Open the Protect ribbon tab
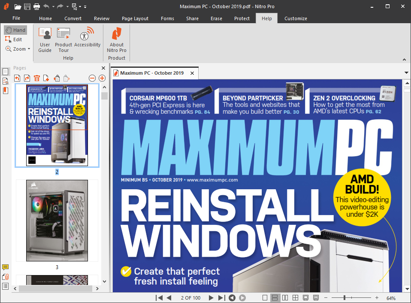This screenshot has width=411, height=303. click(x=242, y=18)
